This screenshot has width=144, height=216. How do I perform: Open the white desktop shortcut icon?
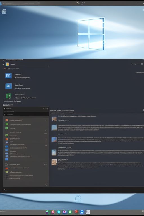pos(4,12)
